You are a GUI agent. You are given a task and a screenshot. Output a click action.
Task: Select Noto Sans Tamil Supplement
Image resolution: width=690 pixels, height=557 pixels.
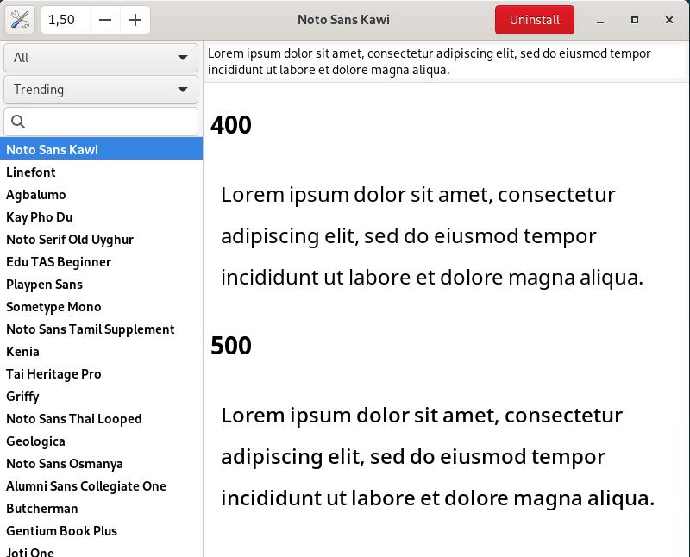click(101, 329)
